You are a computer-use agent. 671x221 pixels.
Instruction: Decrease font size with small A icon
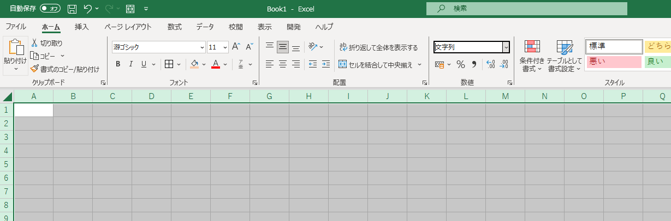[x=250, y=47]
